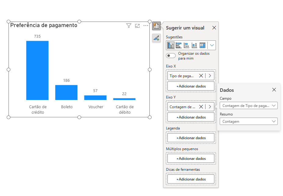Open focus mode for the chart
Image resolution: width=283 pixels, height=196 pixels.
pyautogui.click(x=137, y=26)
